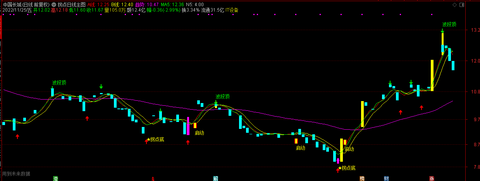Click the 波段顶 label at the chart's far left
Screen dimensions: 480x181
59,83
